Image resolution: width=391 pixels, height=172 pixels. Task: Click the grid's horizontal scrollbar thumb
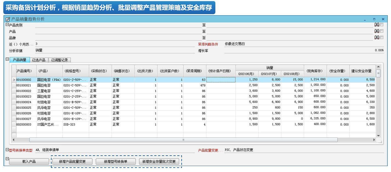(183, 140)
